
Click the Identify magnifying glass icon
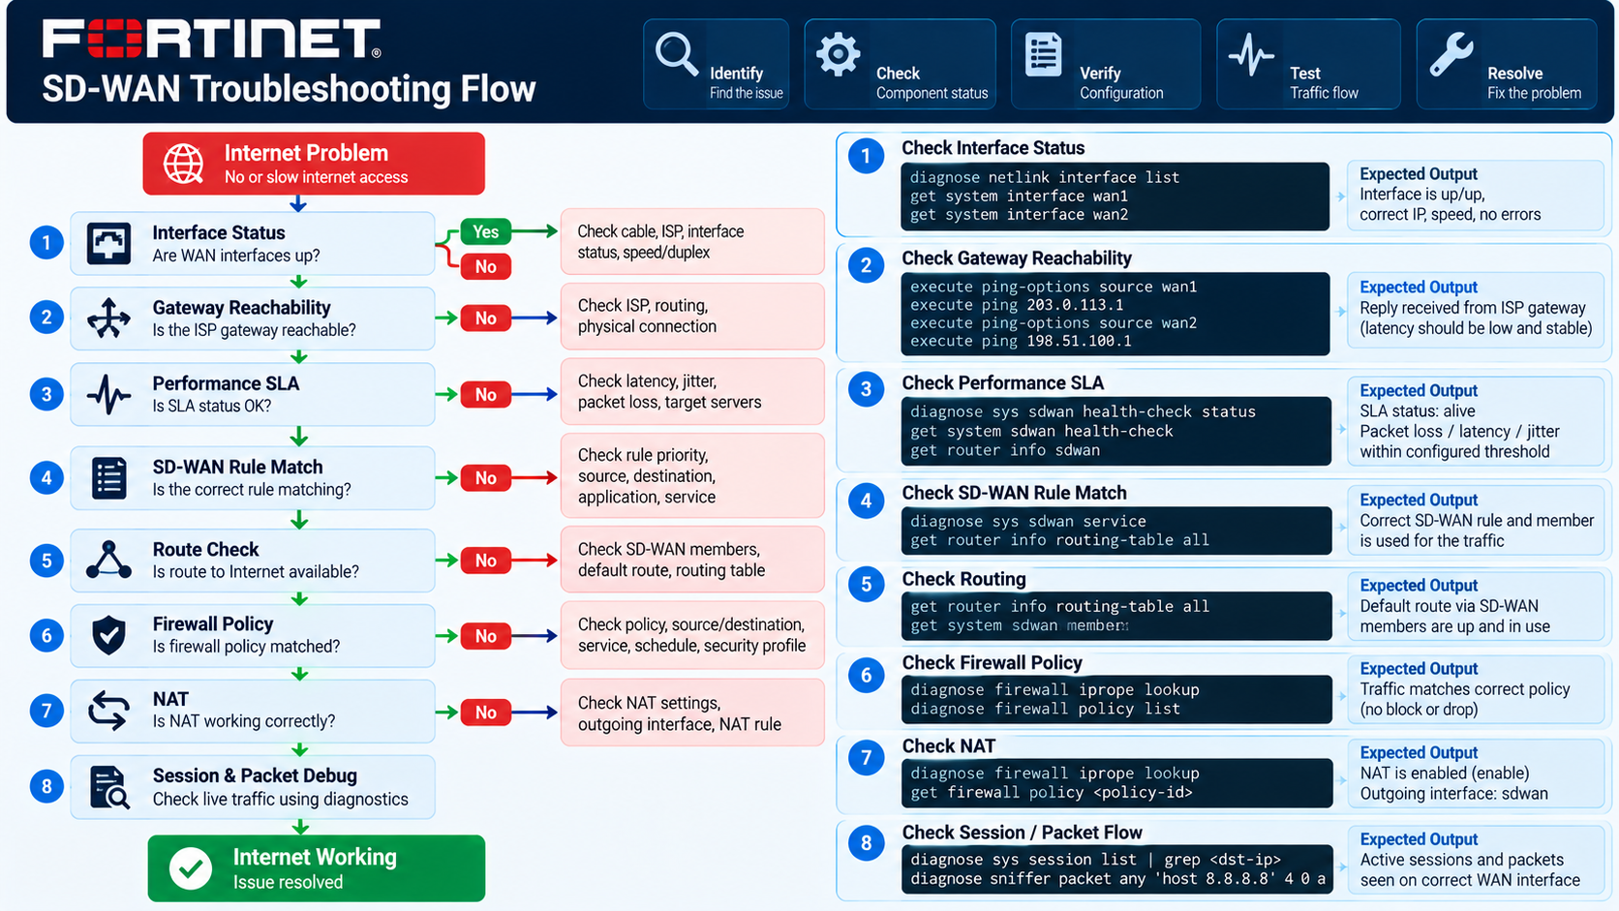[x=676, y=54]
